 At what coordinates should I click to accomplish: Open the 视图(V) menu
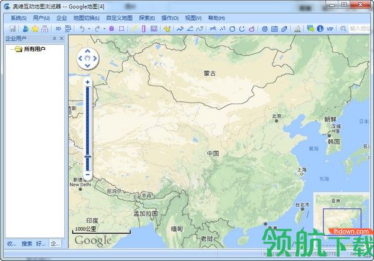point(193,18)
